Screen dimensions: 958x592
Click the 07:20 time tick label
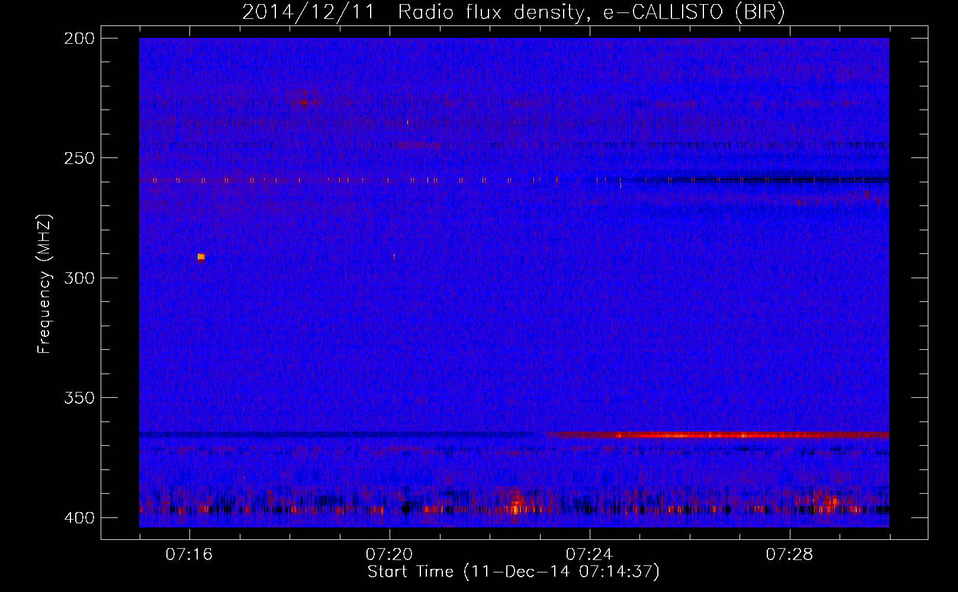click(x=389, y=555)
